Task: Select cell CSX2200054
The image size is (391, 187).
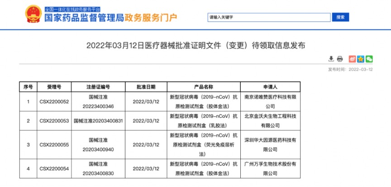Action: [x=54, y=168]
